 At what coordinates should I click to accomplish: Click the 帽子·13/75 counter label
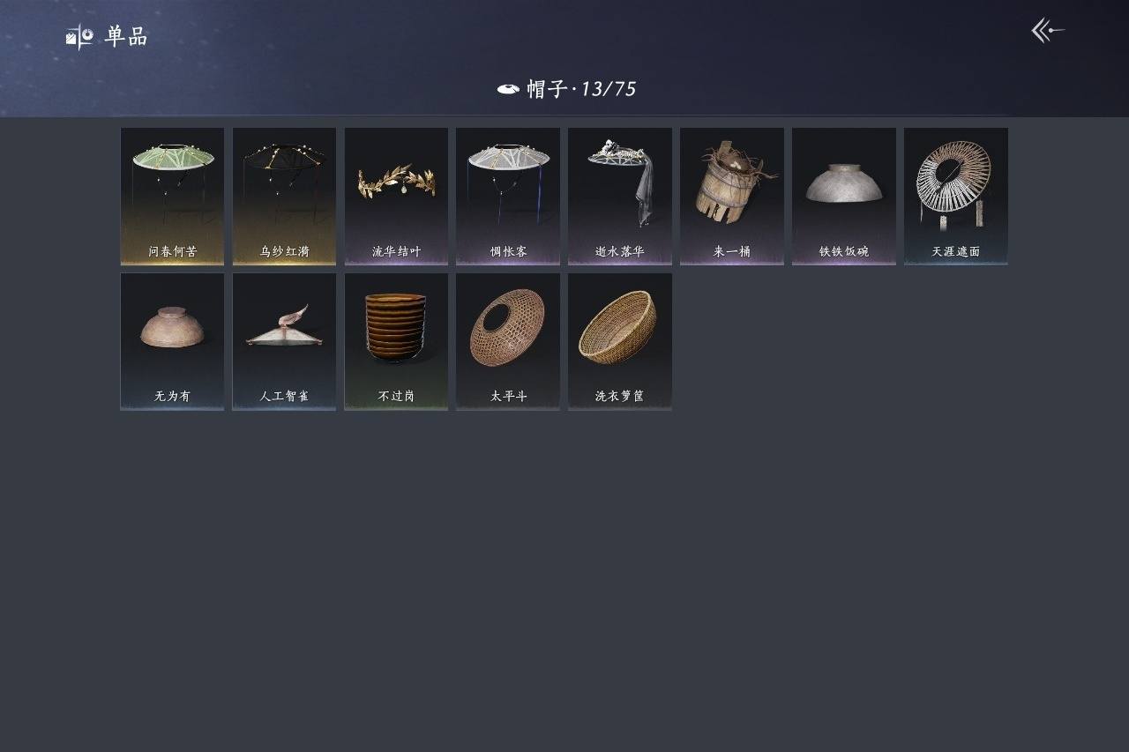click(x=581, y=89)
